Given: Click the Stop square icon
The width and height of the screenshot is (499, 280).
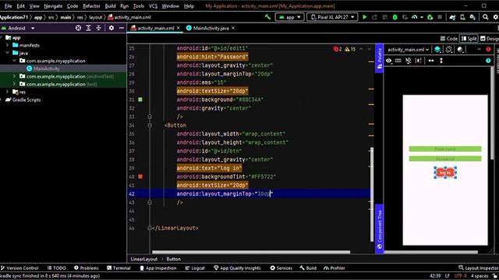Looking at the screenshot, I should click(x=440, y=17).
